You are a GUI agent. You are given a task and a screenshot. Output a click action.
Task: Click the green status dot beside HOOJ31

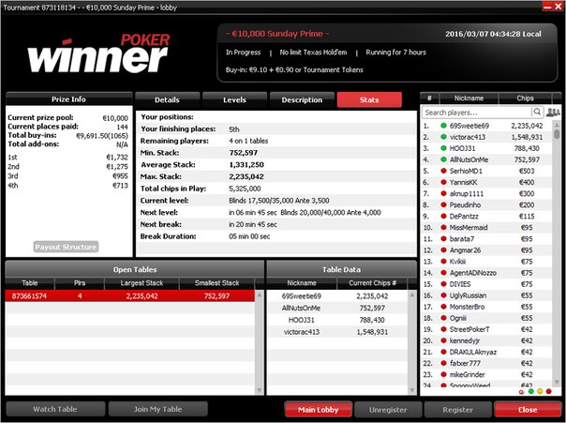coord(443,148)
